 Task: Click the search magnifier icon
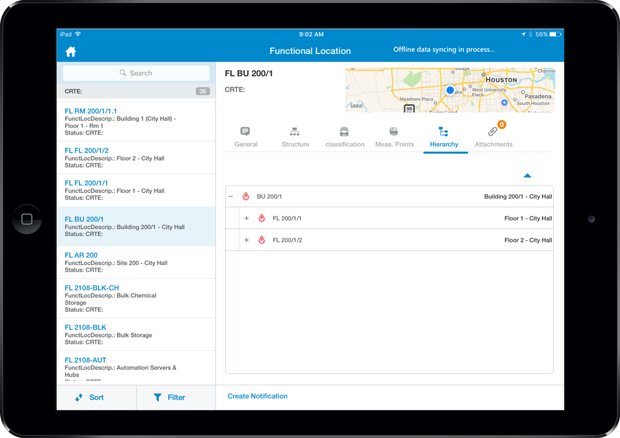coord(123,73)
